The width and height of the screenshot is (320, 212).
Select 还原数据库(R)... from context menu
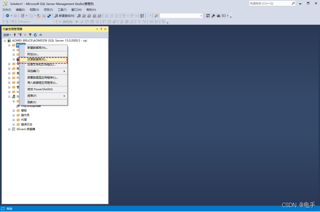37,60
